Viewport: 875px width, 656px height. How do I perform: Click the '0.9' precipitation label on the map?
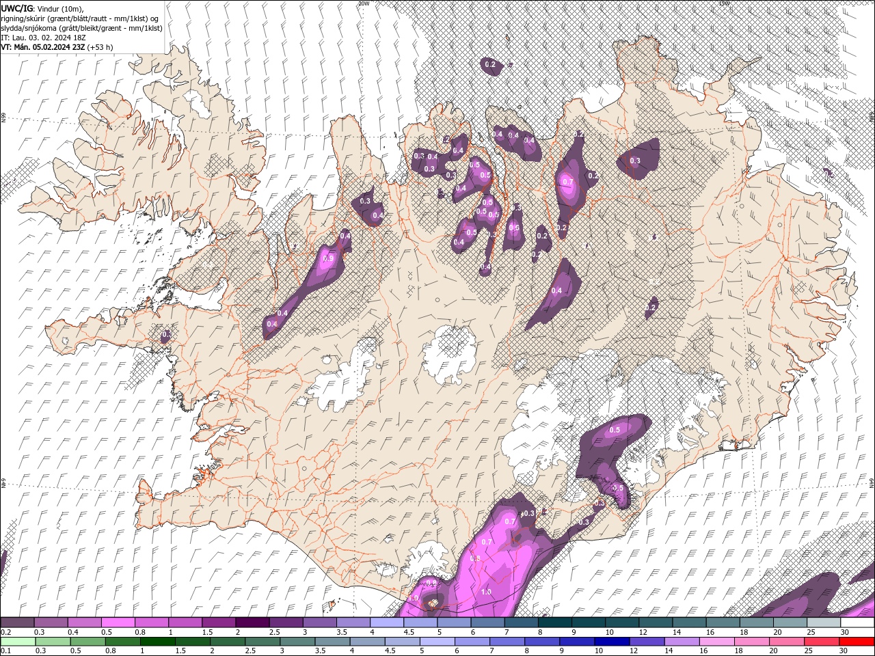(x=327, y=258)
